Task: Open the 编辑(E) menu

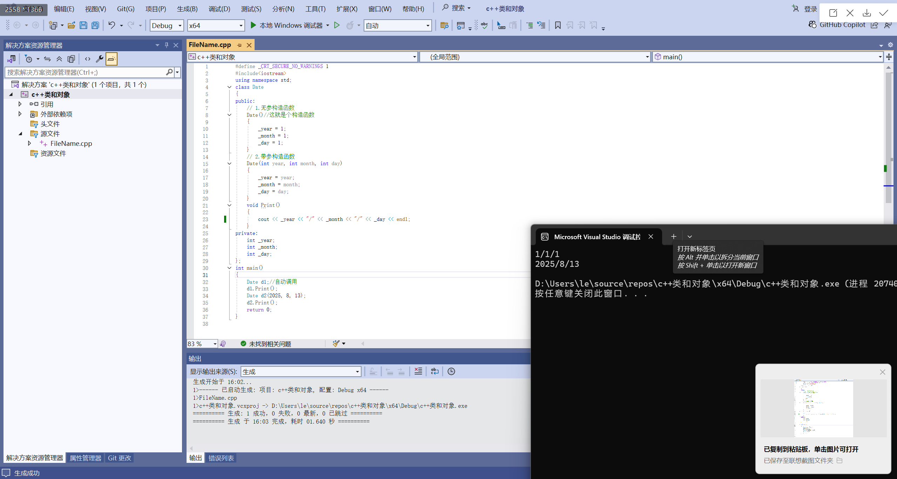Action: pyautogui.click(x=64, y=9)
